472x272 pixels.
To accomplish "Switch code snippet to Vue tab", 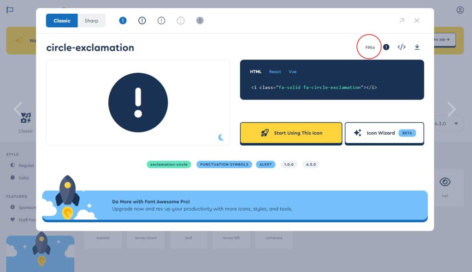I will (293, 72).
